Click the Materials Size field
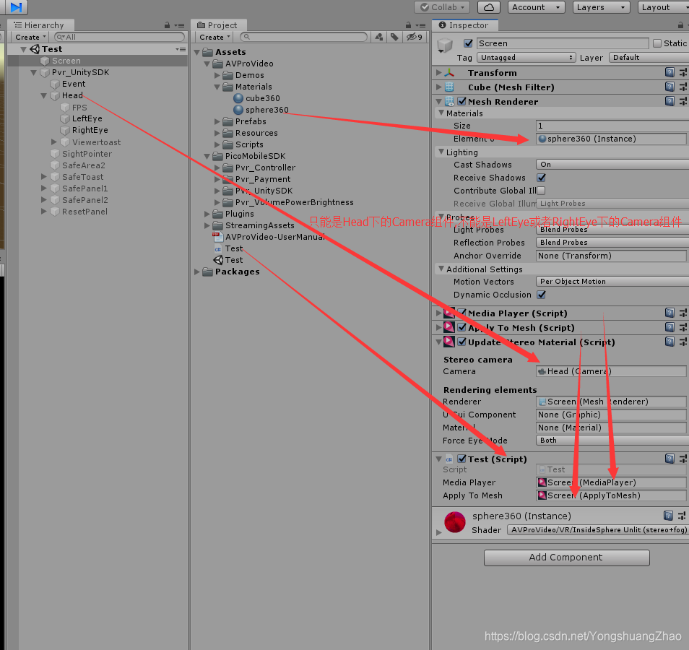 point(612,126)
